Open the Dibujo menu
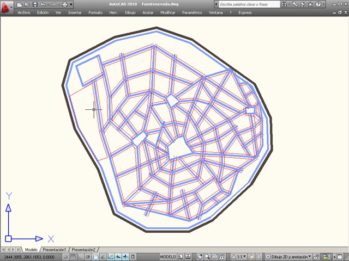349x261 pixels. point(130,13)
